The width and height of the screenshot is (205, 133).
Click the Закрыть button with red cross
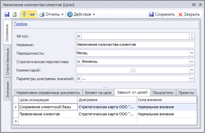coord(189,14)
